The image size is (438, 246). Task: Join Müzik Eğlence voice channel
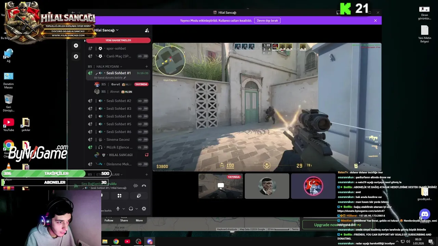click(x=118, y=147)
